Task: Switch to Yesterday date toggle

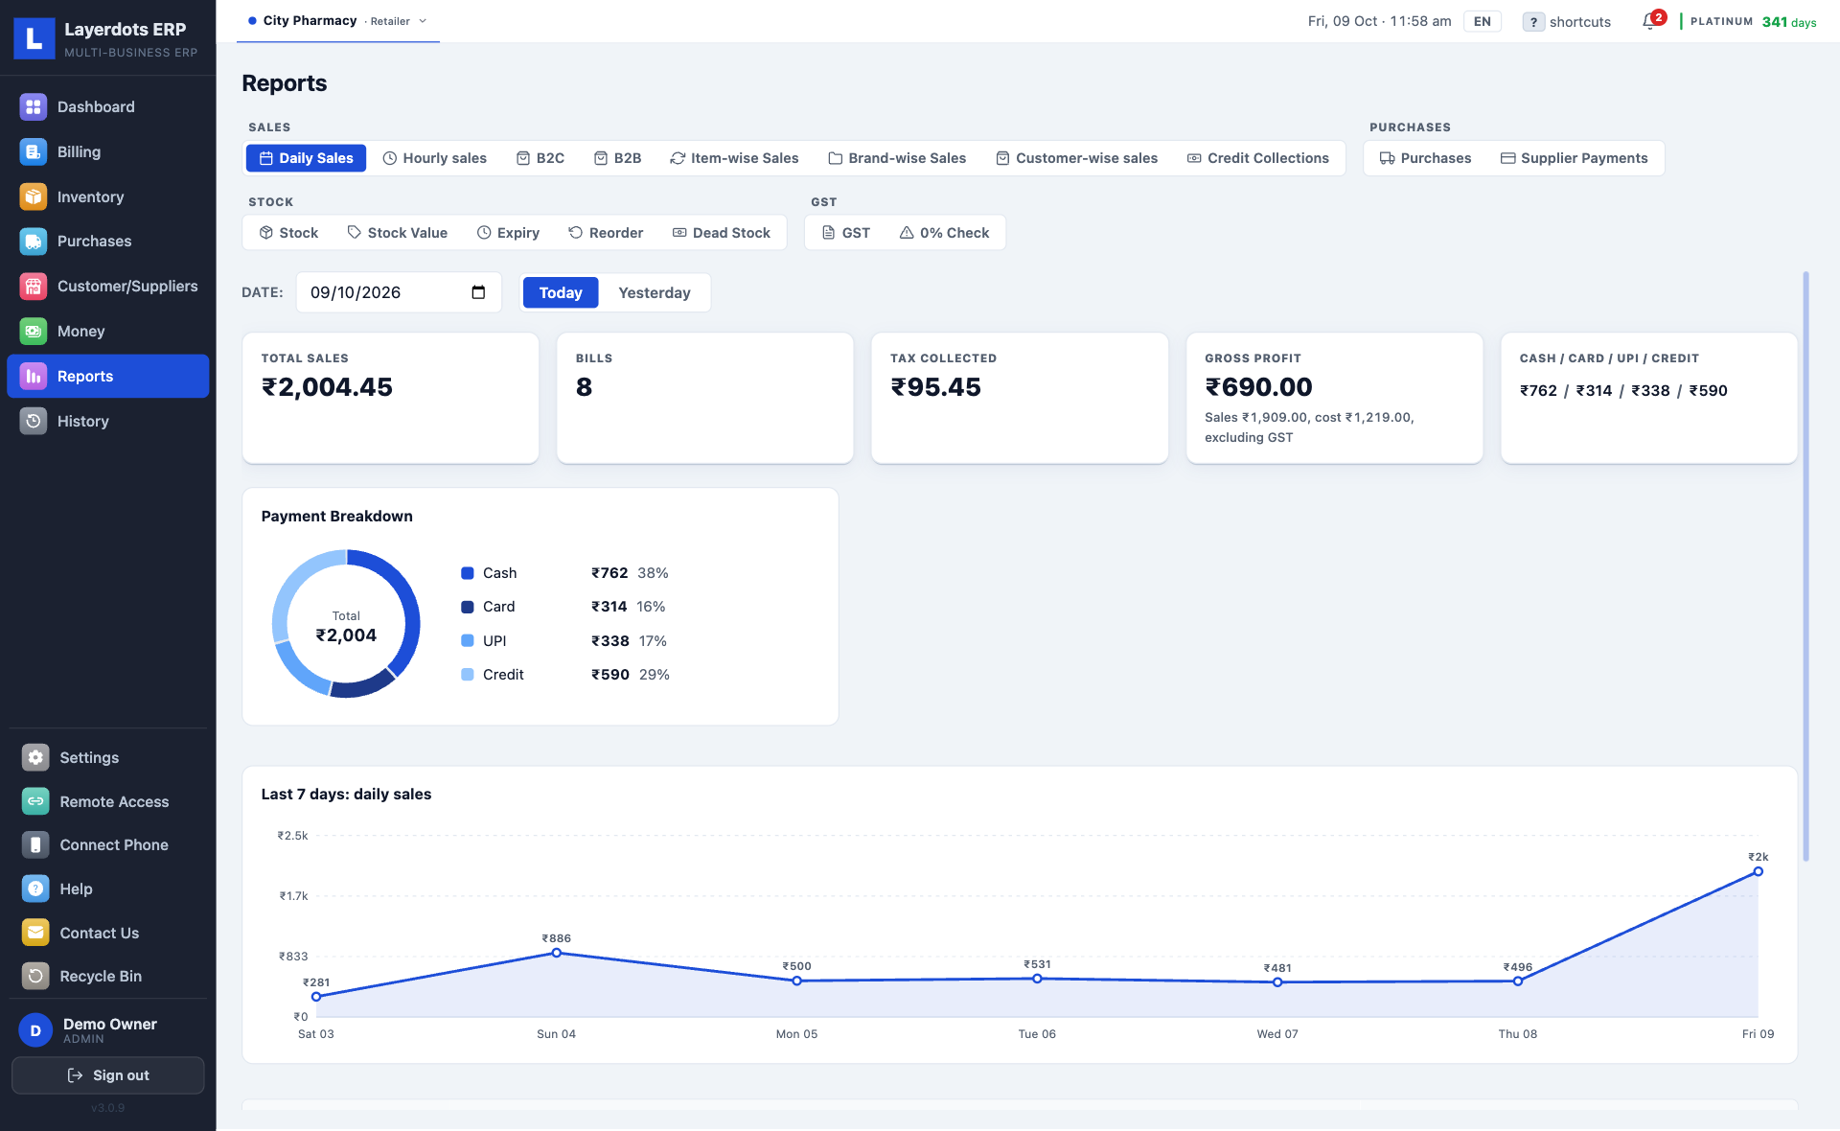Action: point(654,292)
